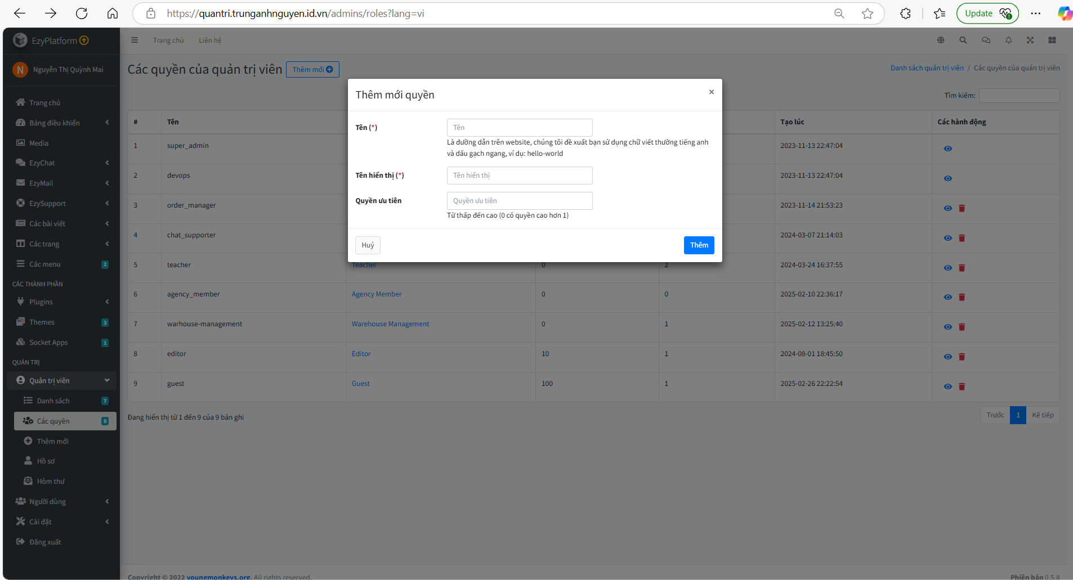View devops role eye icon

(948, 178)
